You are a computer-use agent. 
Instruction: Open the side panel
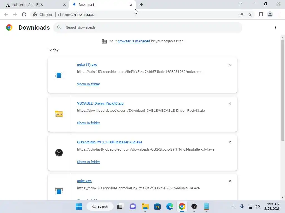tap(261, 14)
